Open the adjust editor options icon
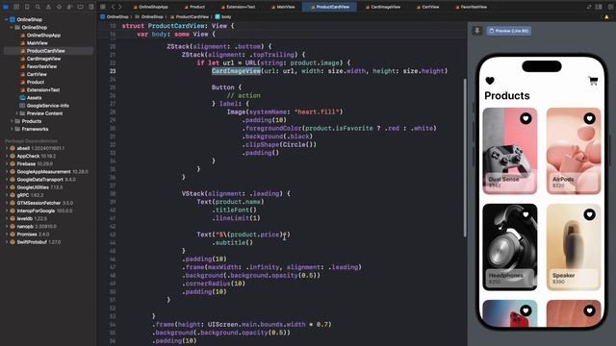Viewport: 616px width, 346px height. tap(599, 7)
